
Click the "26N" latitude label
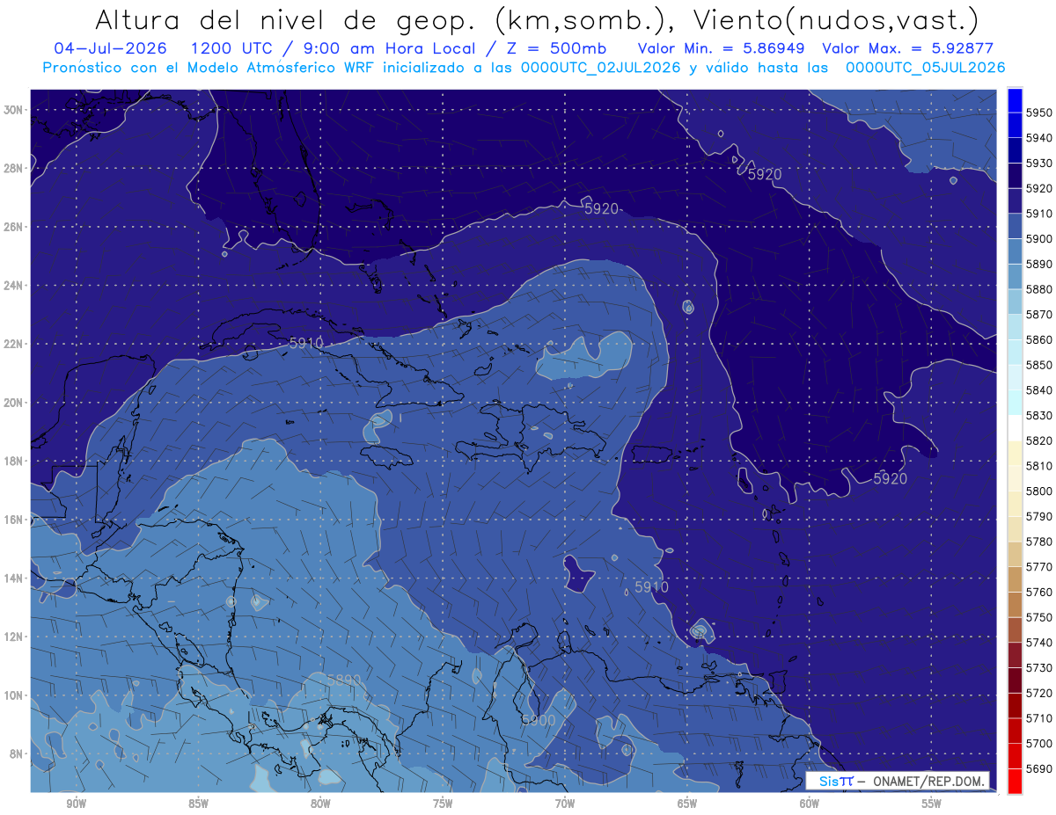(x=14, y=227)
